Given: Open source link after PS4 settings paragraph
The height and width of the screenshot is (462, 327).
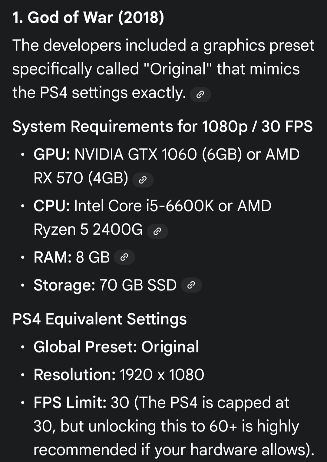Looking at the screenshot, I should tap(200, 94).
